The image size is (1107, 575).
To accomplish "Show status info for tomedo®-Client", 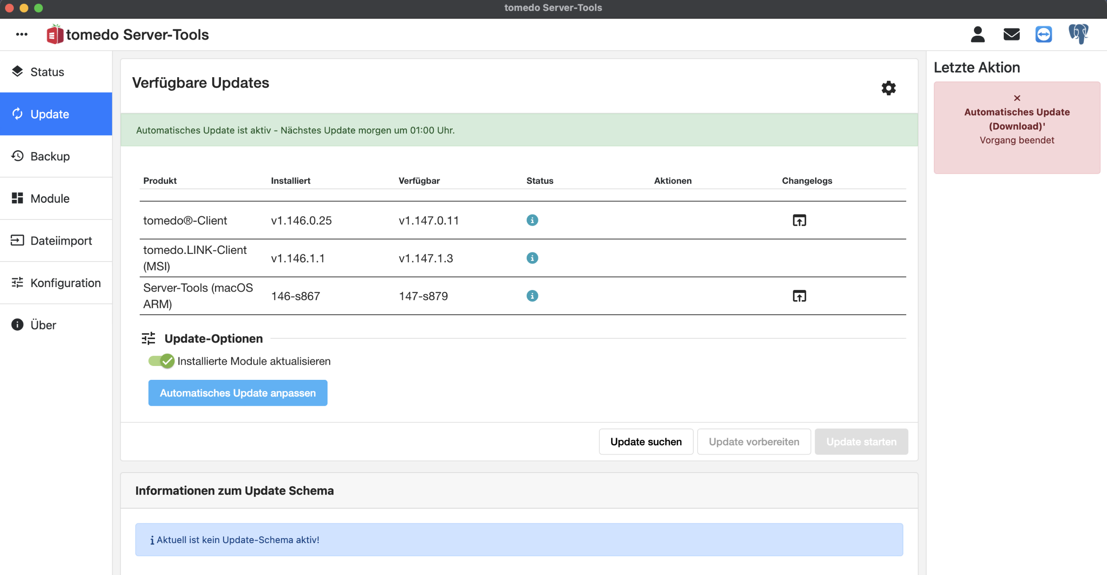I will 532,220.
